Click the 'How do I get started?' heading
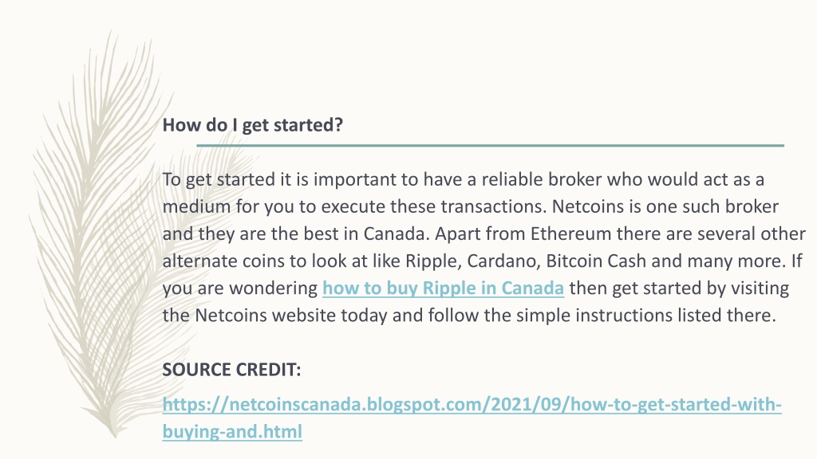Image resolution: width=817 pixels, height=459 pixels. pyautogui.click(x=253, y=125)
